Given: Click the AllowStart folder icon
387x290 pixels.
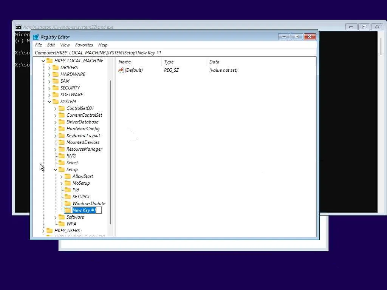Looking at the screenshot, I should coord(68,176).
